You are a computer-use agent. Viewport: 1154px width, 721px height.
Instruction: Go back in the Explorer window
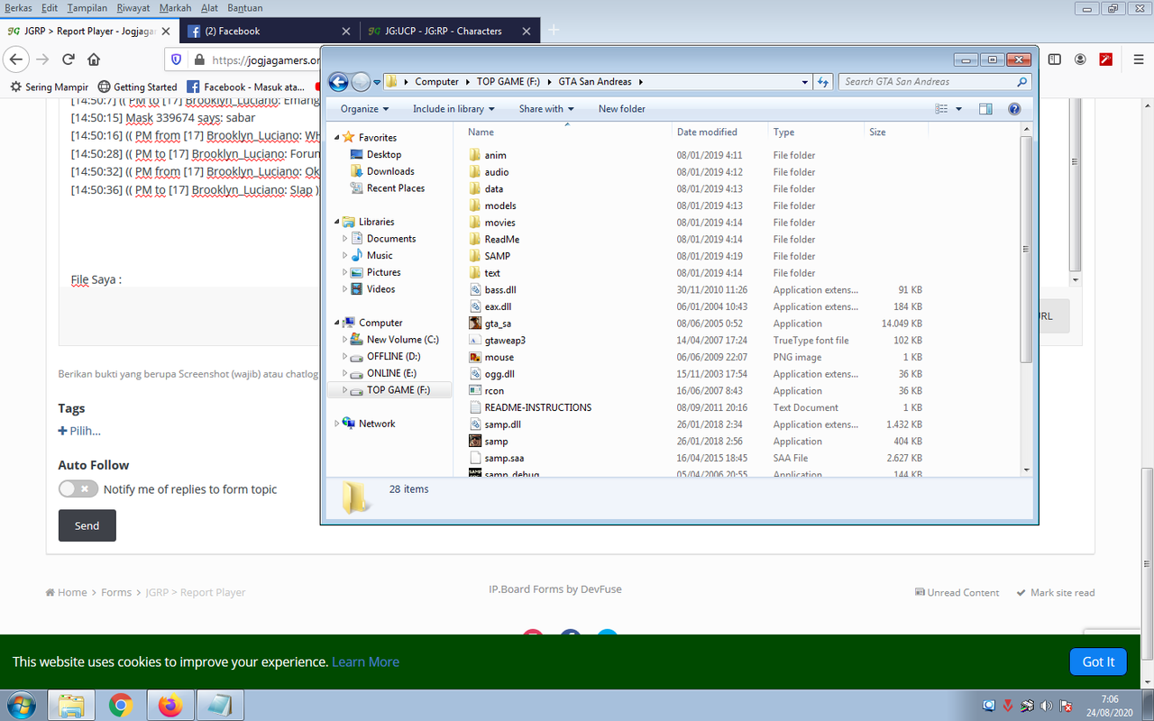click(338, 82)
